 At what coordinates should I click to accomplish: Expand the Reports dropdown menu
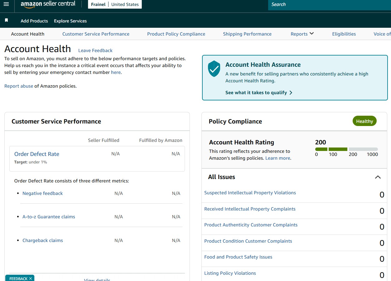302,34
